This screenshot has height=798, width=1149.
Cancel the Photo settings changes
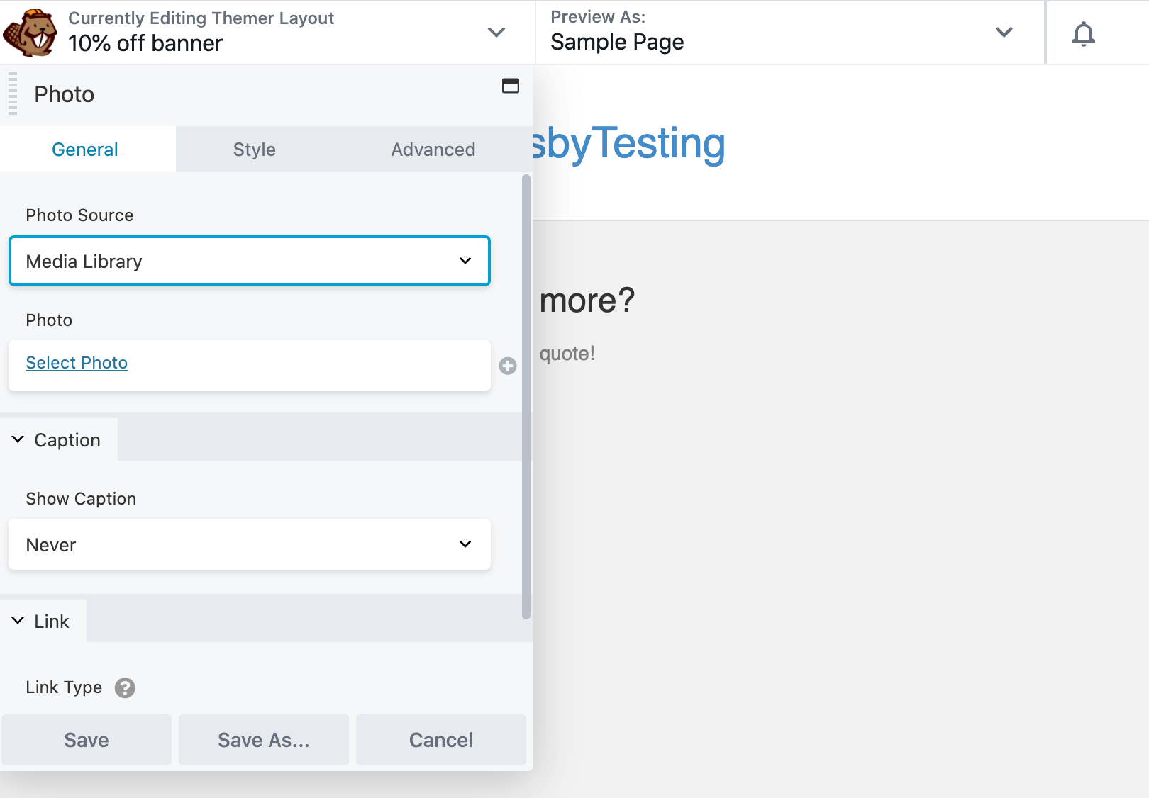pos(440,739)
